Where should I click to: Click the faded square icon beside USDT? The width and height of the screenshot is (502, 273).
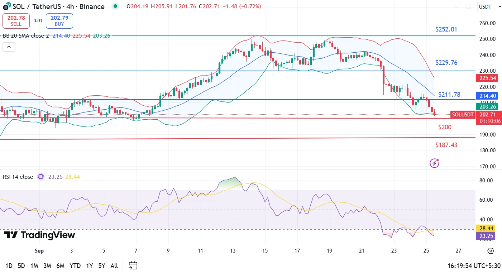tap(468, 6)
